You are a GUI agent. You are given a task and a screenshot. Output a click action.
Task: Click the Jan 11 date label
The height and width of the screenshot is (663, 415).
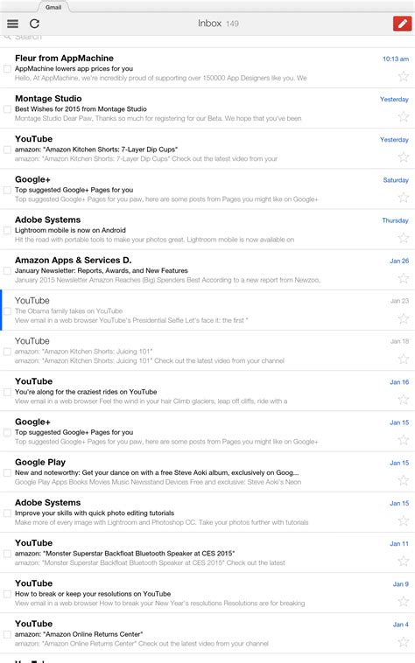399,544
